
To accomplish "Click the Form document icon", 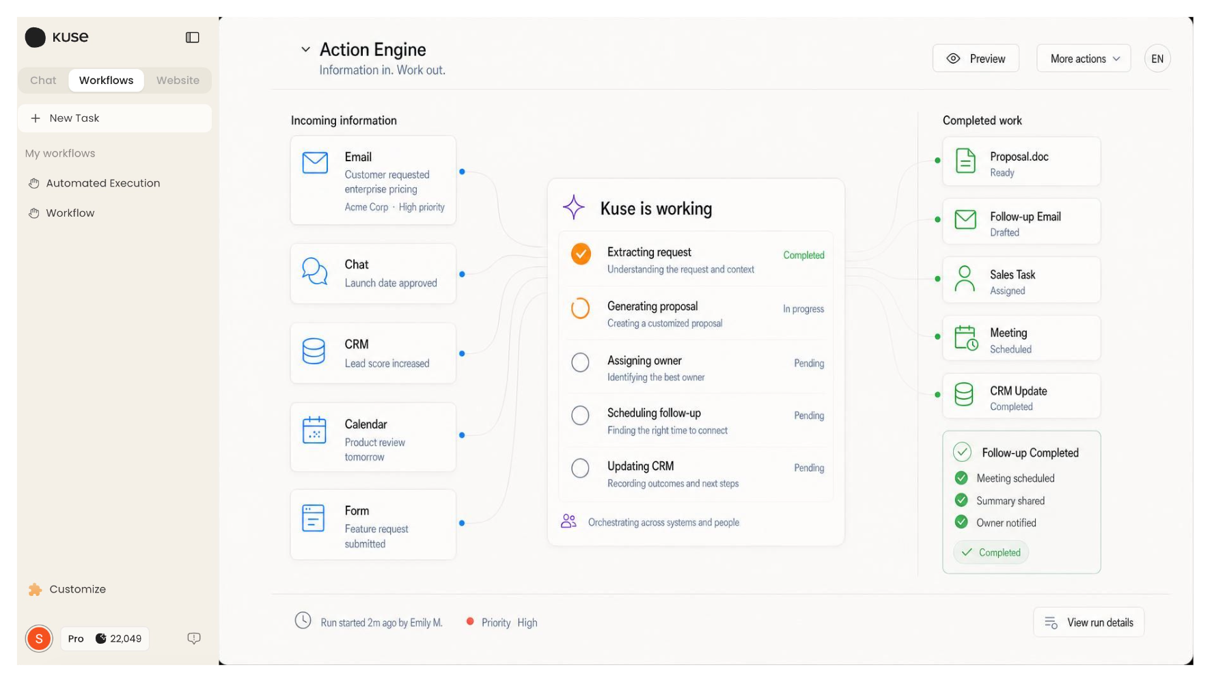I will (314, 518).
